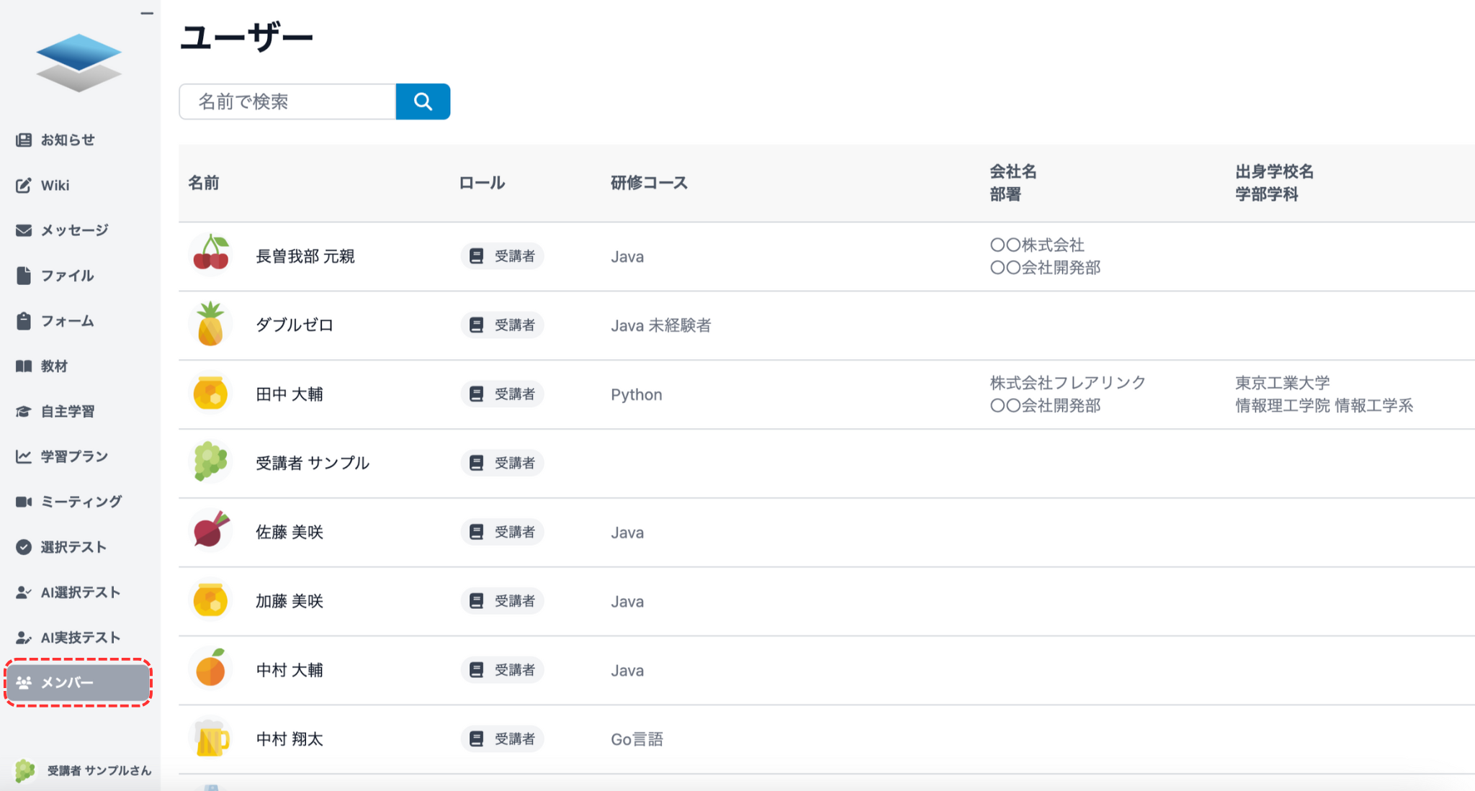Open user 田中 大輔's name link
Viewport: 1475px width, 791px height.
290,394
